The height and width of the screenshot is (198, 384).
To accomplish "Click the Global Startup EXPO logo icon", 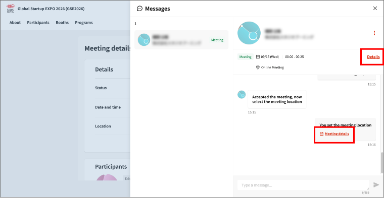I will [x=10, y=9].
